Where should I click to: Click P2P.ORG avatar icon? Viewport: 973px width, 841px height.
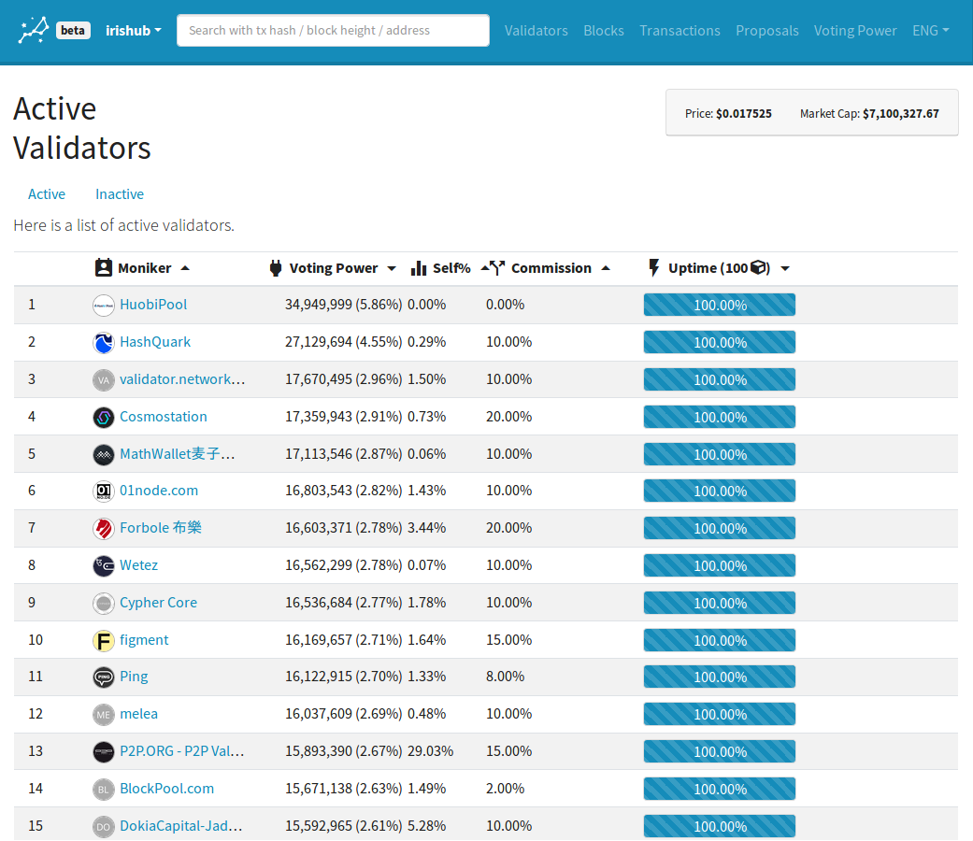(x=104, y=751)
